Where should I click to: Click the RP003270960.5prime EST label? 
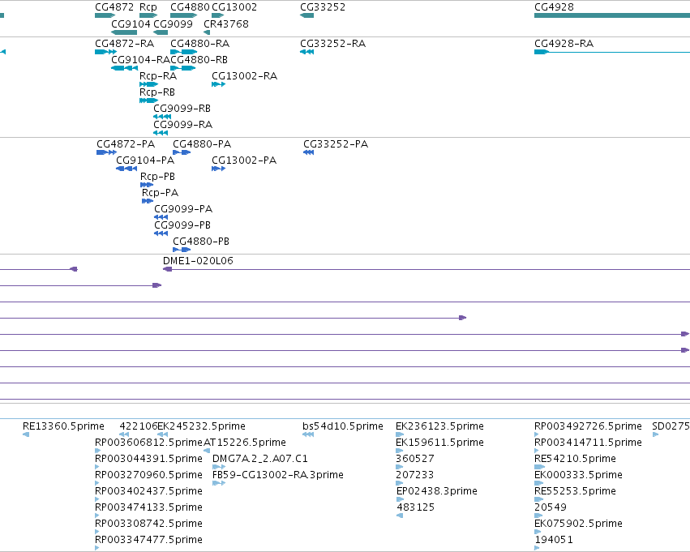pos(148,475)
